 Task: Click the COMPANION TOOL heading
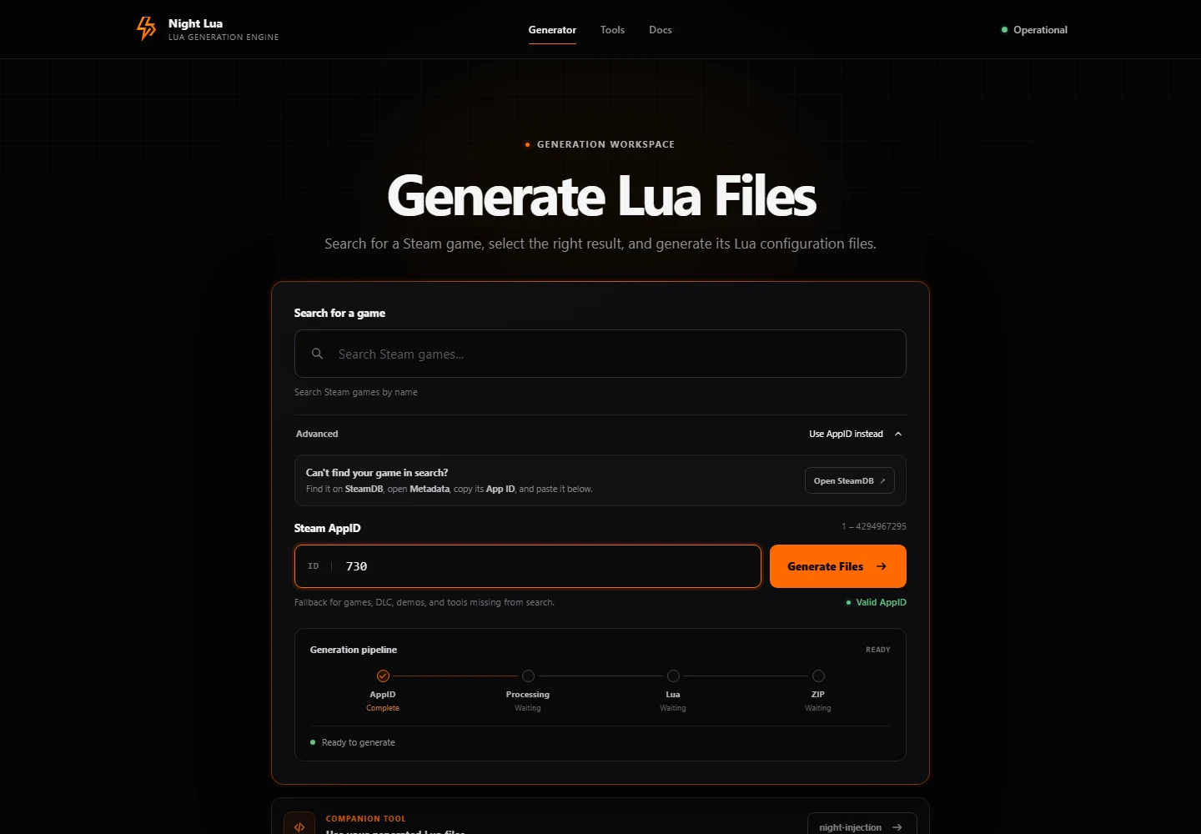tap(365, 819)
